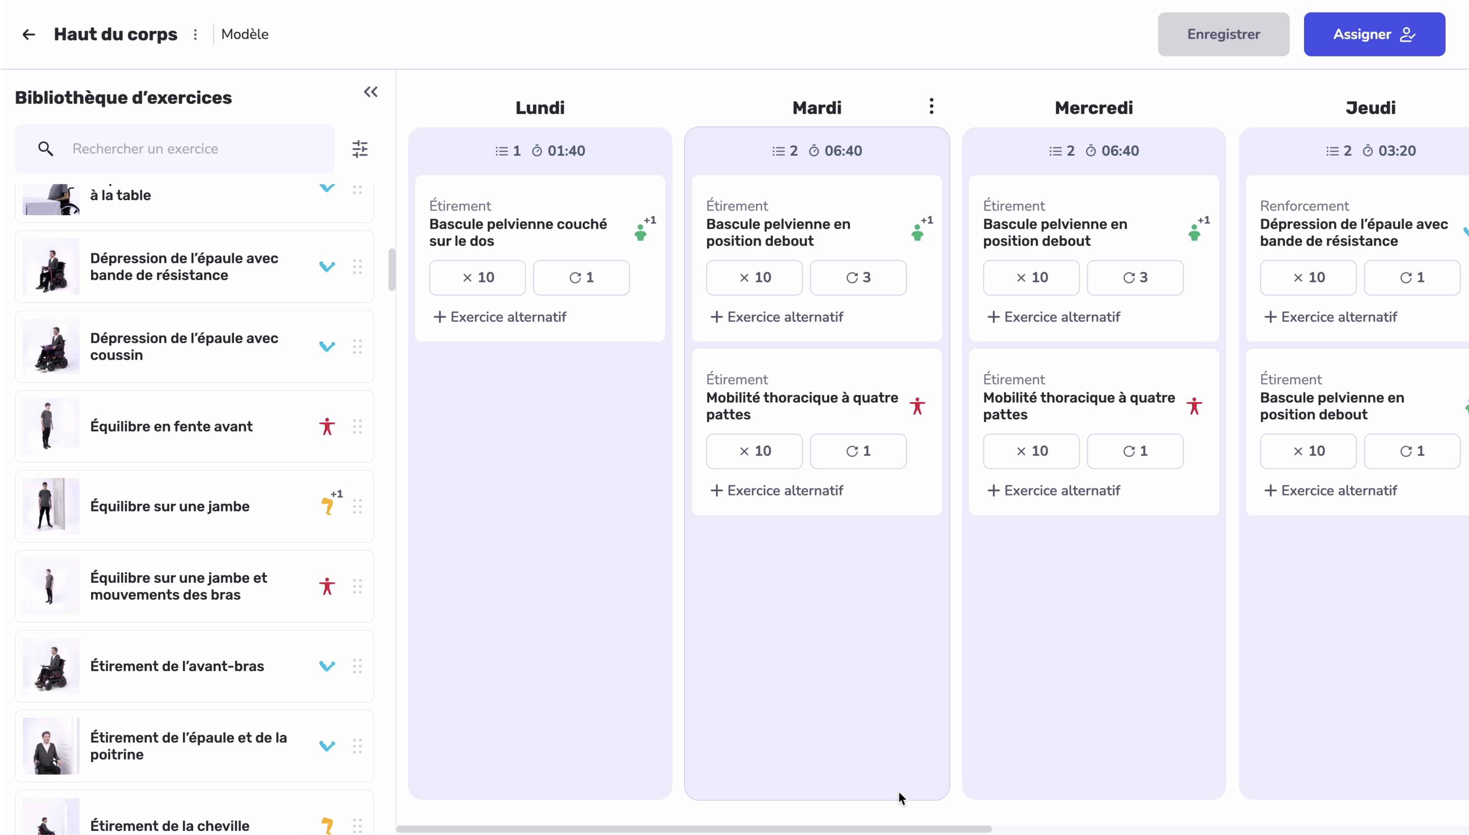
Task: Add an Exercice alternatif on the Lundi card
Action: (500, 317)
